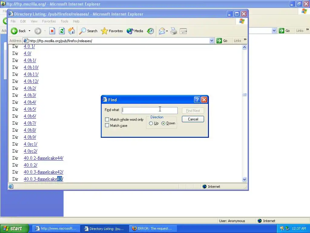Viewport: 310px width, 233px height.
Task: Open the Tools menu
Action: (x=64, y=21)
